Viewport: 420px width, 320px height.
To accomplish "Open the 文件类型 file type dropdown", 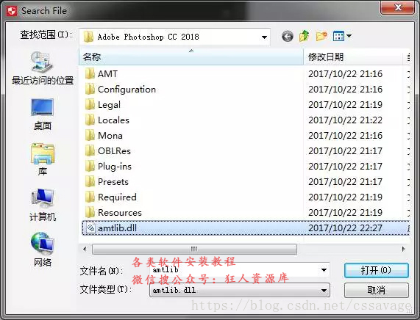I will click(240, 290).
